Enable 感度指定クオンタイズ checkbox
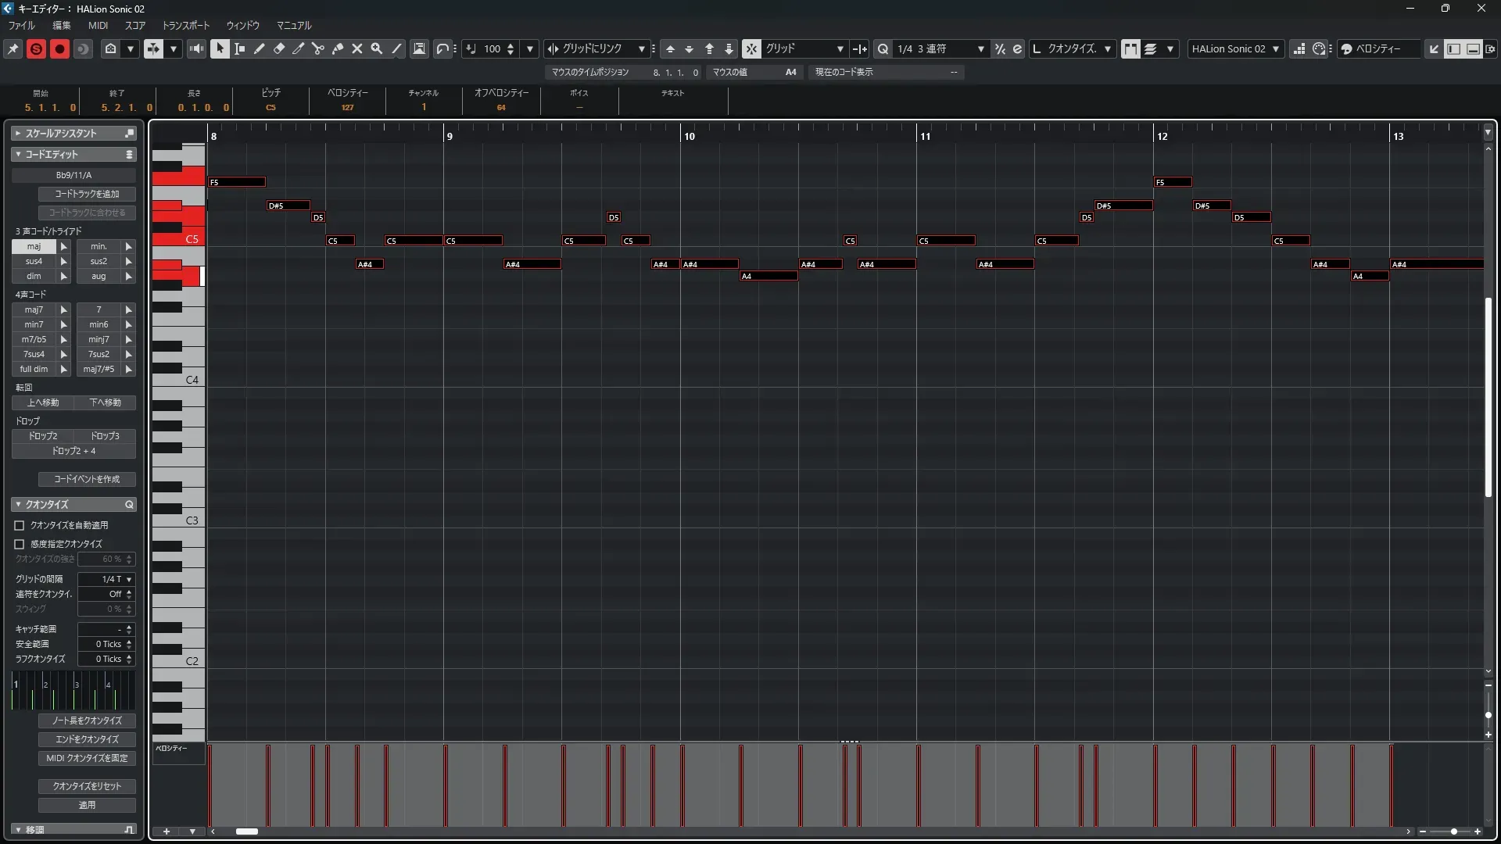 click(x=20, y=544)
